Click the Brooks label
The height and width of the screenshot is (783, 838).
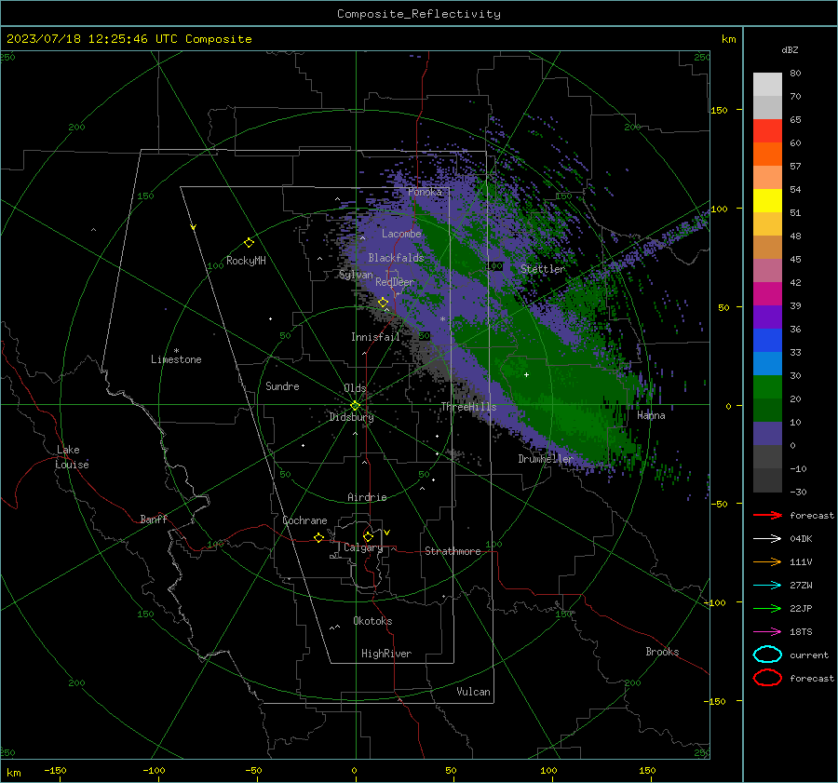point(662,652)
